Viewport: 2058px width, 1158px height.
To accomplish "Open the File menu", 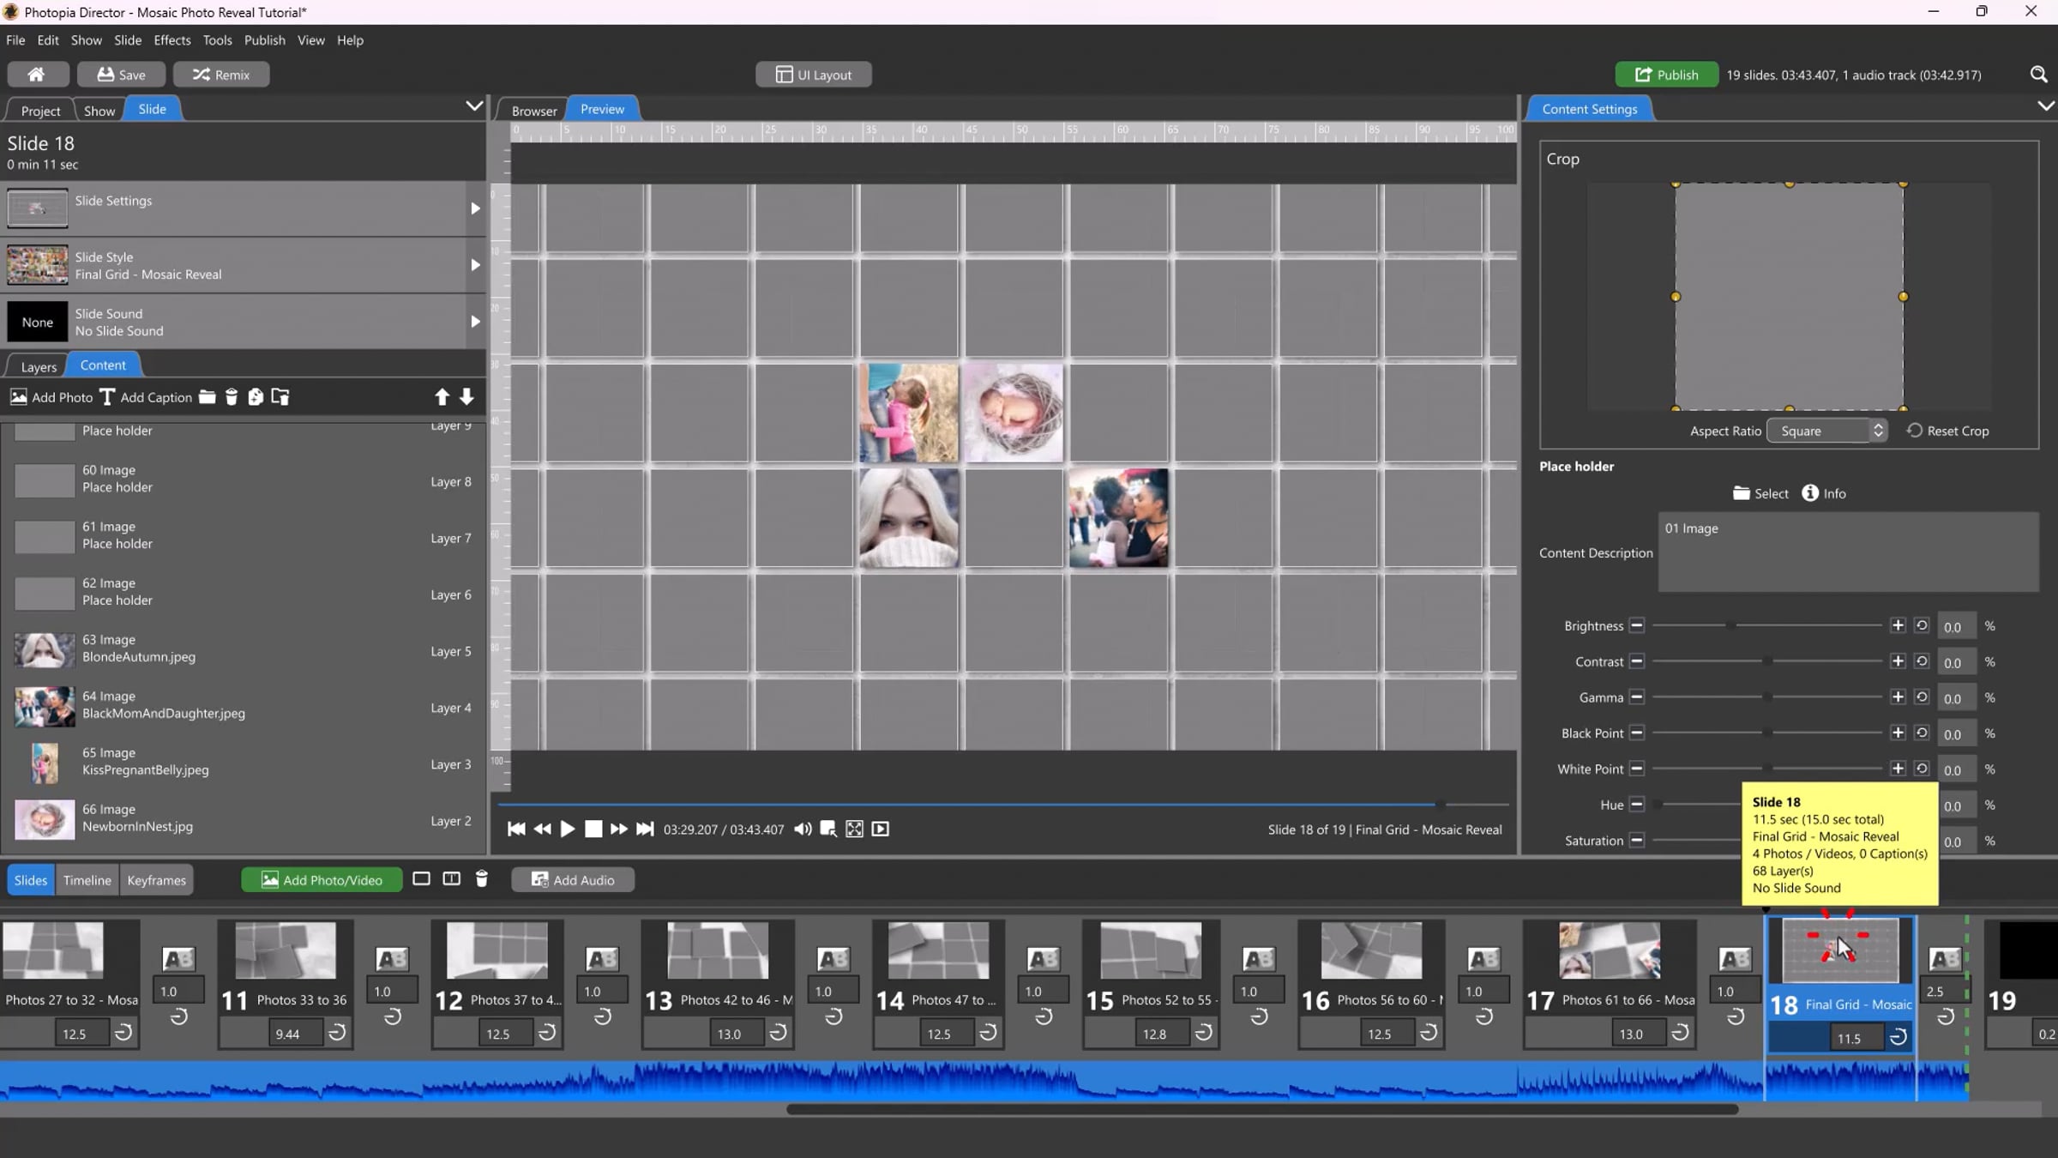I will [x=15, y=40].
